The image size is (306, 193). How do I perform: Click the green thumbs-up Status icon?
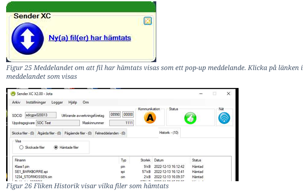[x=190, y=118]
